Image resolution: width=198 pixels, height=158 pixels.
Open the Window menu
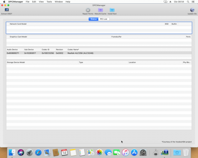tap(59, 2)
